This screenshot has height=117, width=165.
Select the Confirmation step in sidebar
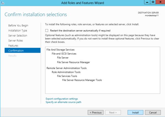(x=16, y=51)
